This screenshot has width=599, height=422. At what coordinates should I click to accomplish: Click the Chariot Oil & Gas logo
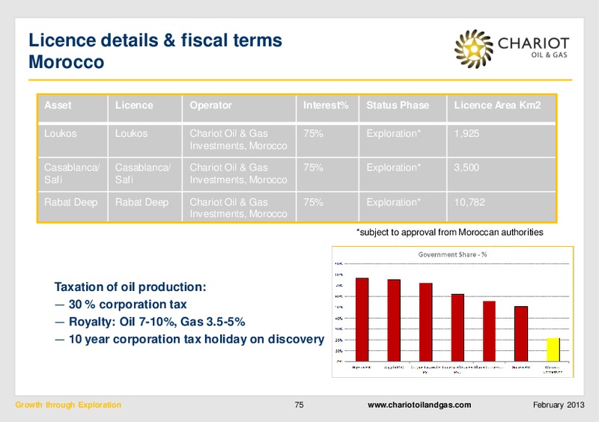click(512, 49)
